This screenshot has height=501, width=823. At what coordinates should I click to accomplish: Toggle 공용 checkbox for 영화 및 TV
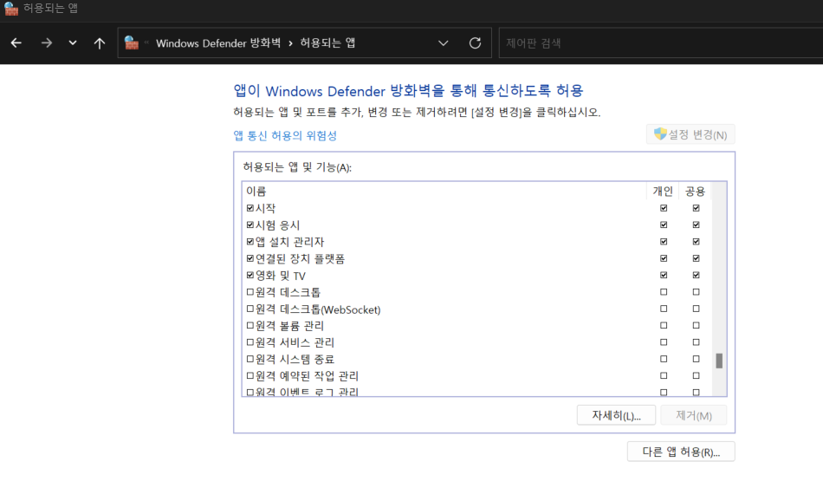pos(696,275)
